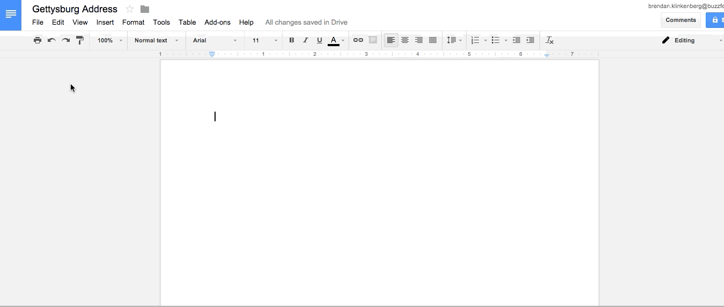Image resolution: width=724 pixels, height=307 pixels.
Task: Open the Help menu
Action: pos(246,23)
